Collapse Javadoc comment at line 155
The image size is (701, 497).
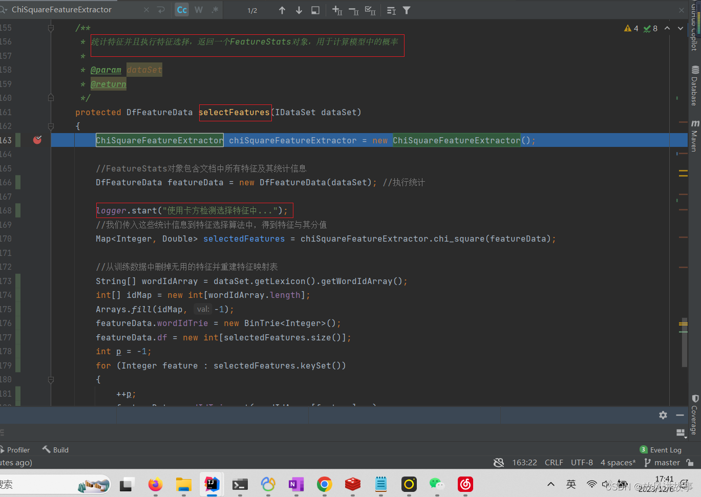pyautogui.click(x=51, y=28)
